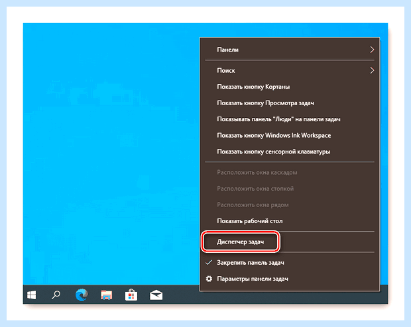This screenshot has width=411, height=327.
Task: Open File Explorer from the taskbar
Action: [x=107, y=295]
